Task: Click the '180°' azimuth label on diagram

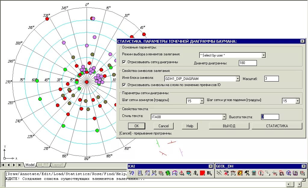Action: pyautogui.click(x=87, y=158)
